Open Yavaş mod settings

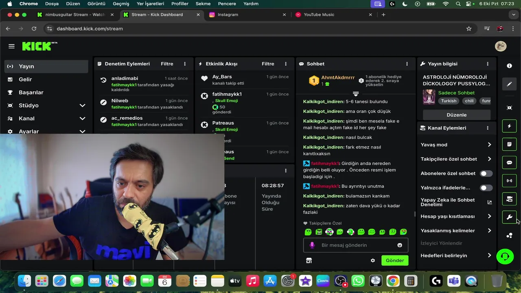click(456, 144)
